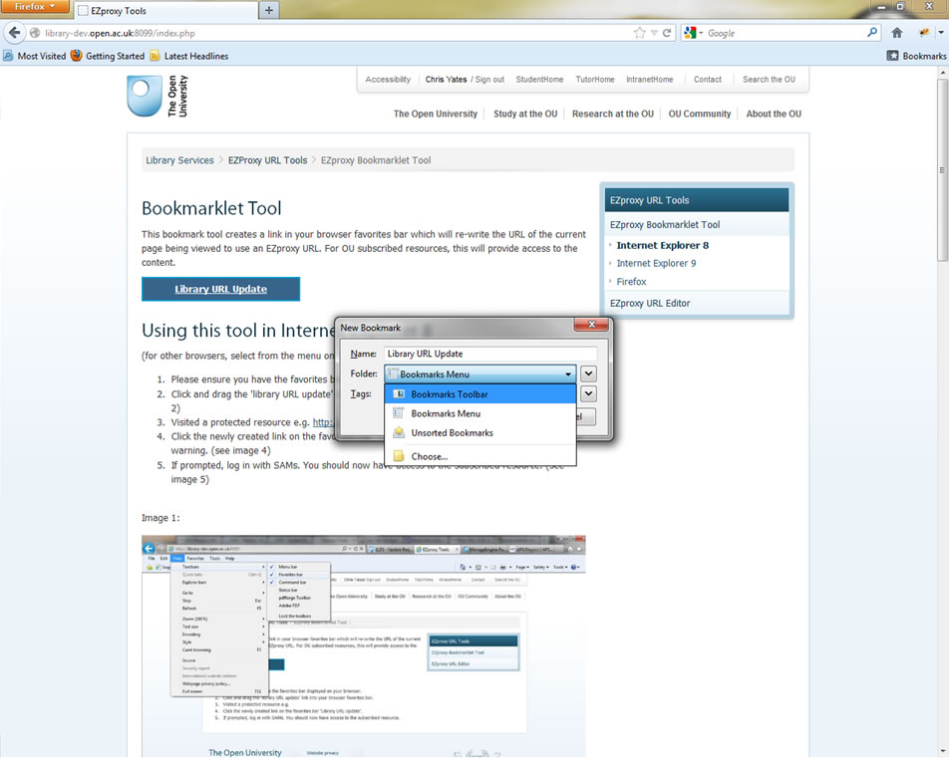The image size is (949, 758).
Task: Open the Contact link
Action: pos(708,80)
